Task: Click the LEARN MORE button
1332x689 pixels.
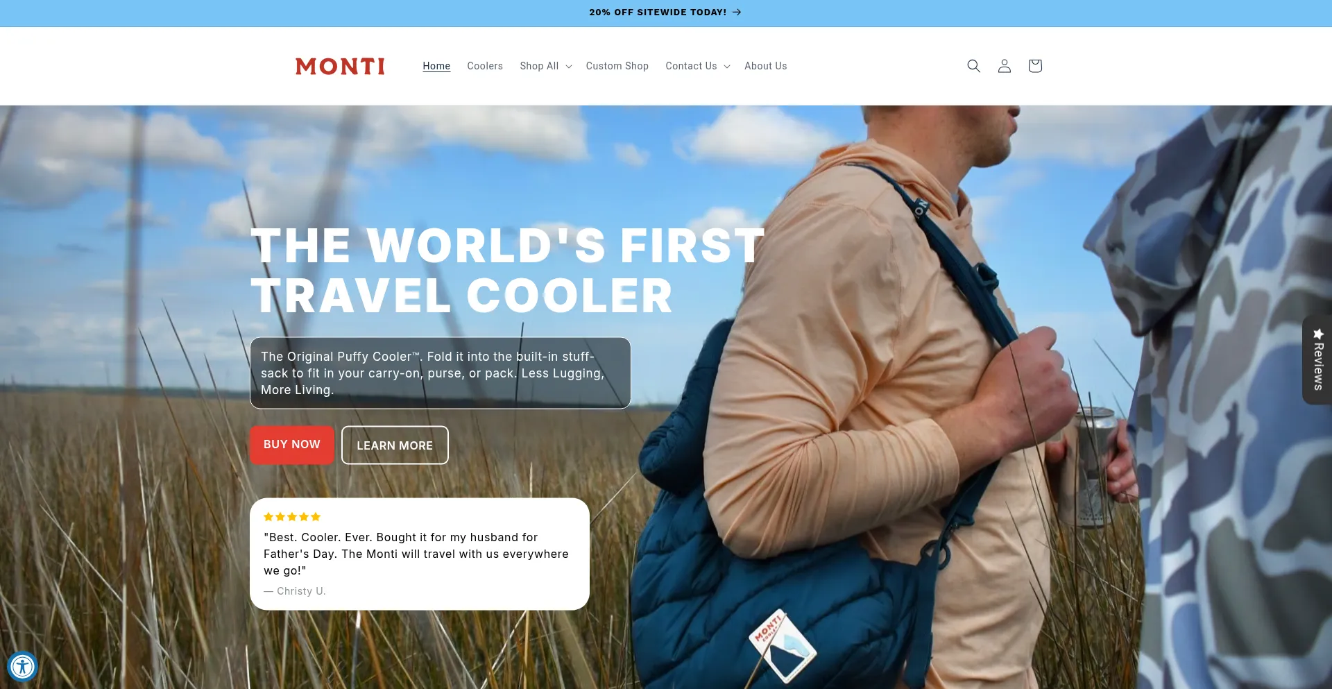Action: point(395,445)
